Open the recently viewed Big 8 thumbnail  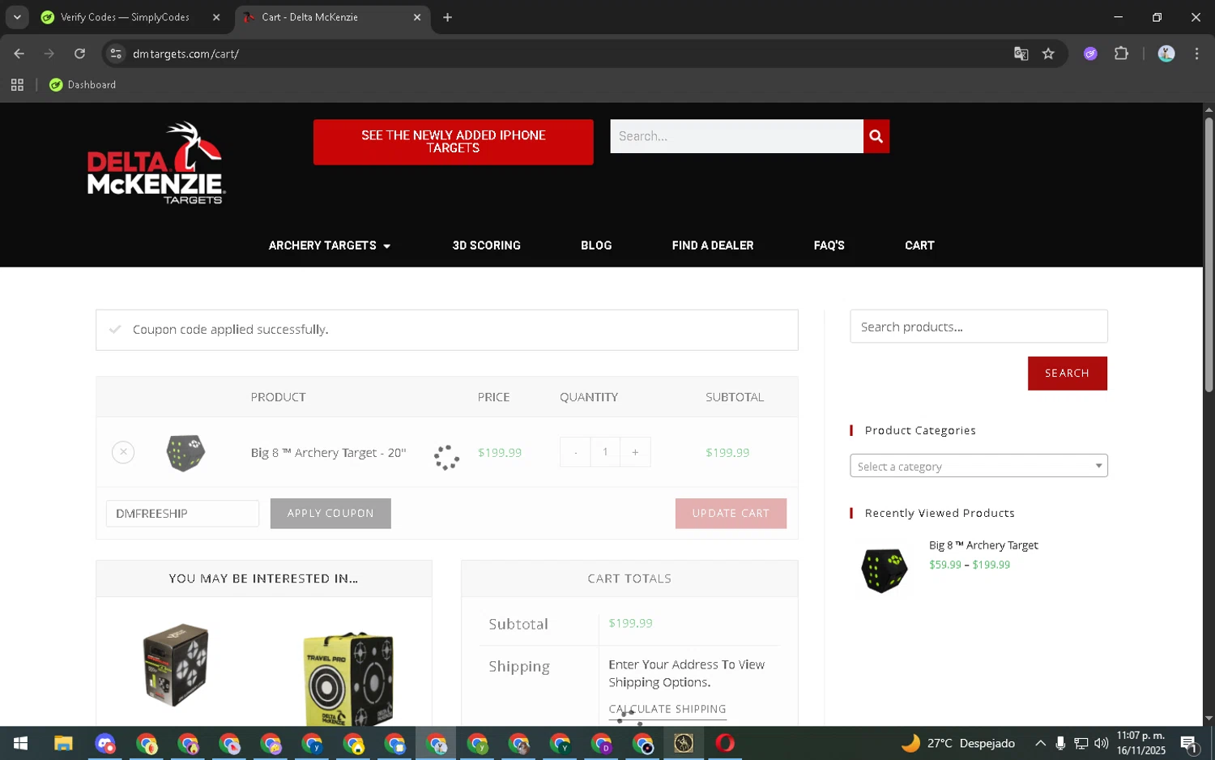coord(884,570)
